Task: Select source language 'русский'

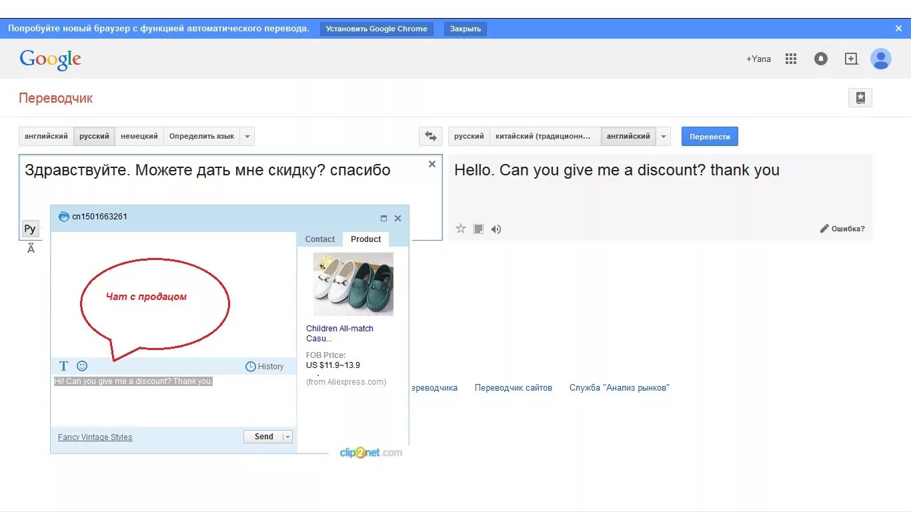Action: pyautogui.click(x=94, y=136)
